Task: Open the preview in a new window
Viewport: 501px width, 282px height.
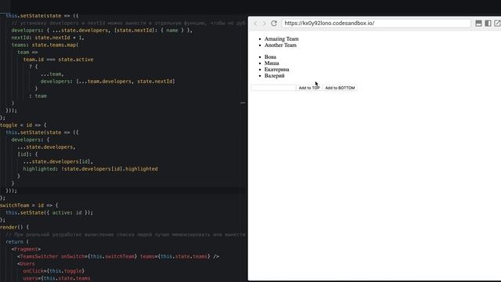Action: [x=497, y=23]
